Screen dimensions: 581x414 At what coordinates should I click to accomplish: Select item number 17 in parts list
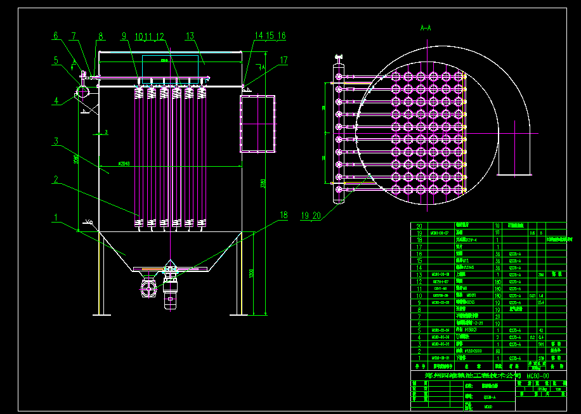click(x=419, y=247)
